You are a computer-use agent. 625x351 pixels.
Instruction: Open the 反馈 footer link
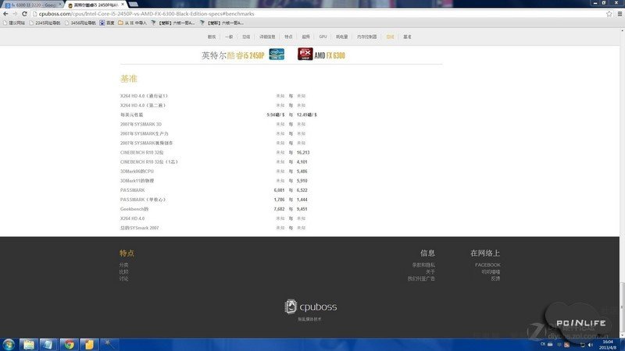(495, 278)
